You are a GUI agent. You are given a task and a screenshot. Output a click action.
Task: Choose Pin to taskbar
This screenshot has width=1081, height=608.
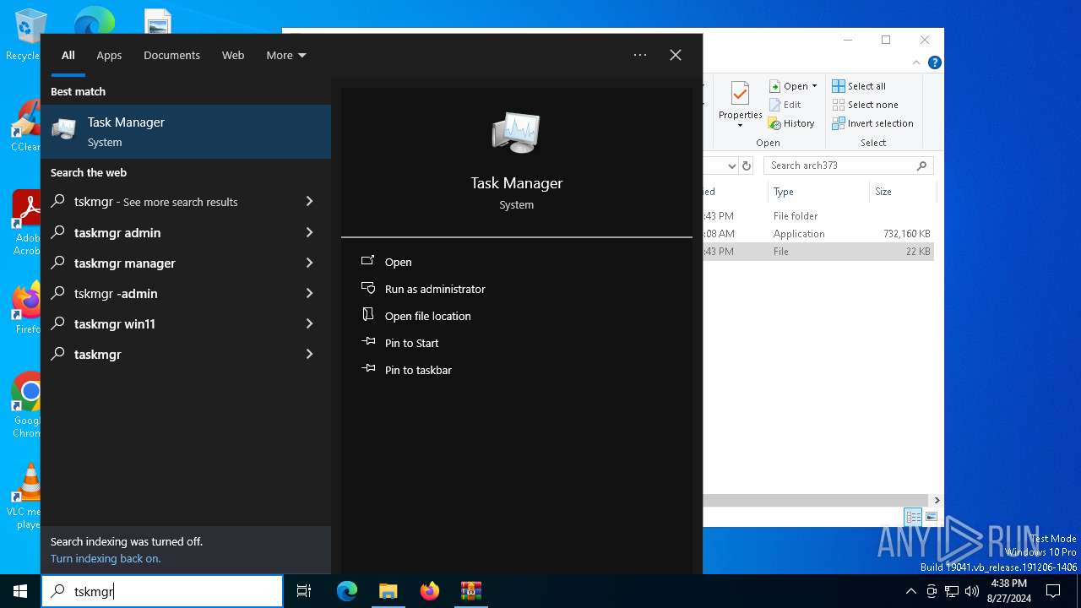tap(406, 370)
